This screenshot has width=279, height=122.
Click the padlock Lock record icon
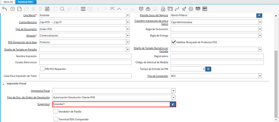click(x=163, y=9)
